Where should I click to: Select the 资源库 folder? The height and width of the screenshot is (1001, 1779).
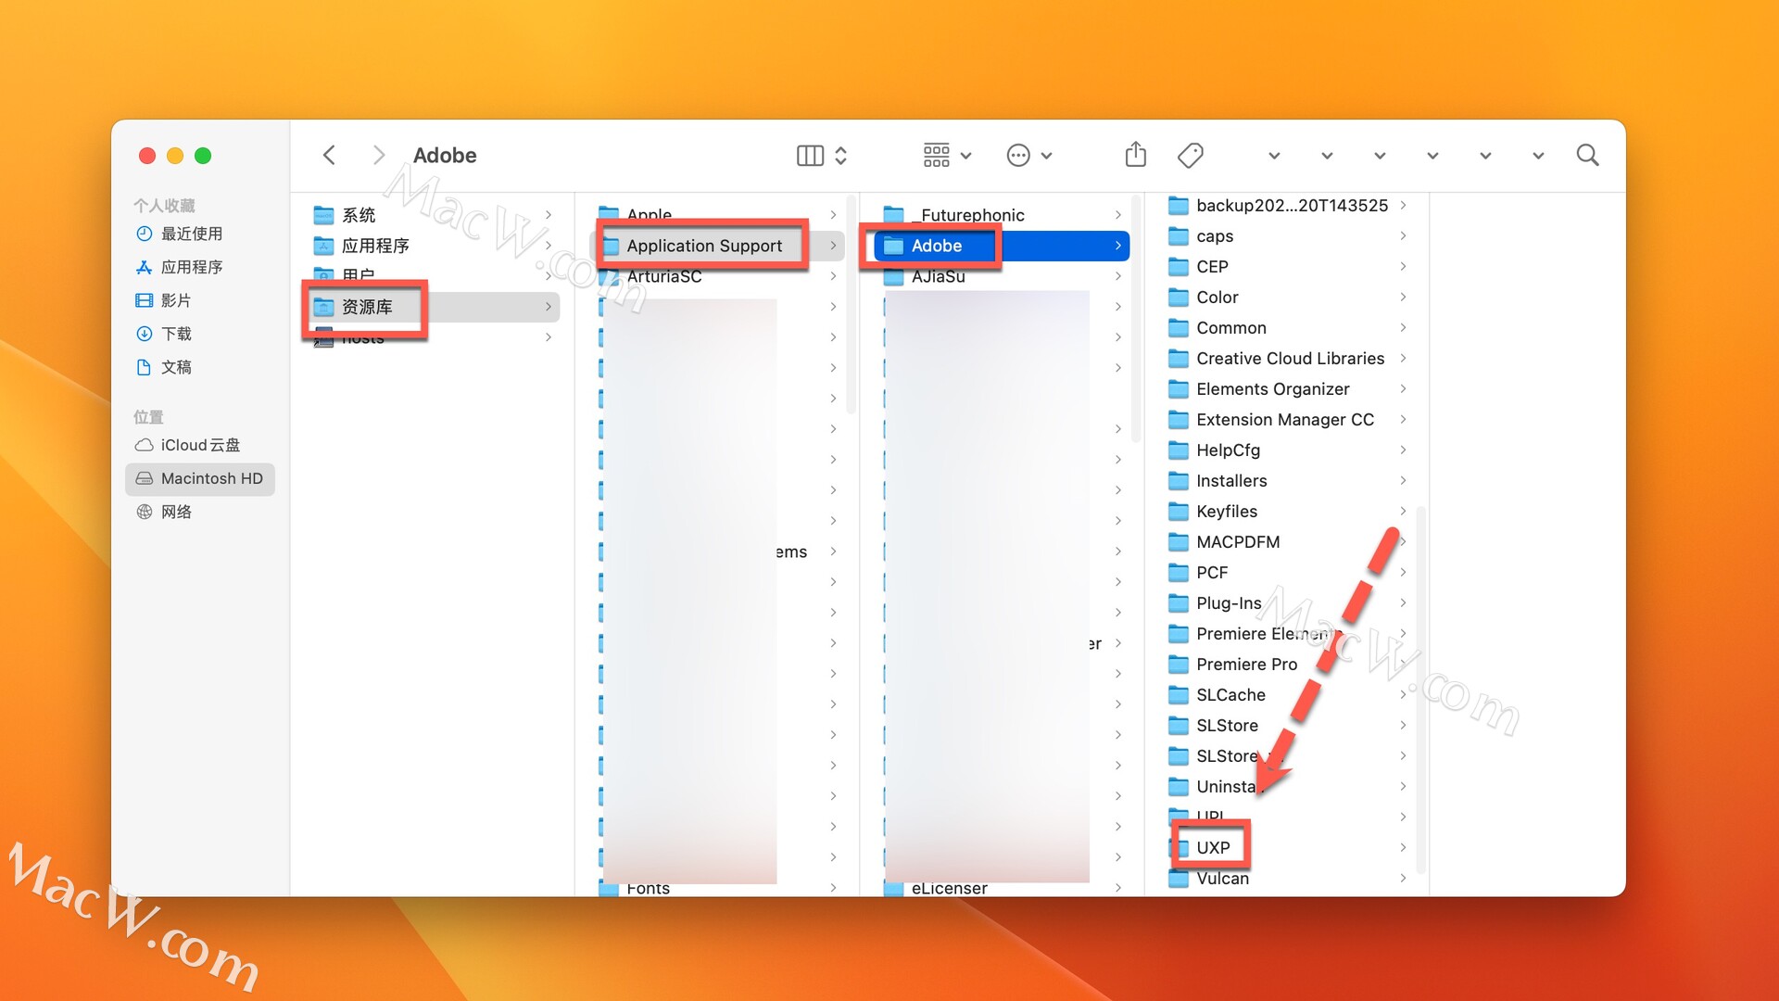click(367, 307)
